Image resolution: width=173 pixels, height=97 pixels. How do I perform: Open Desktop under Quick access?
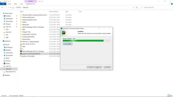coord(8,16)
